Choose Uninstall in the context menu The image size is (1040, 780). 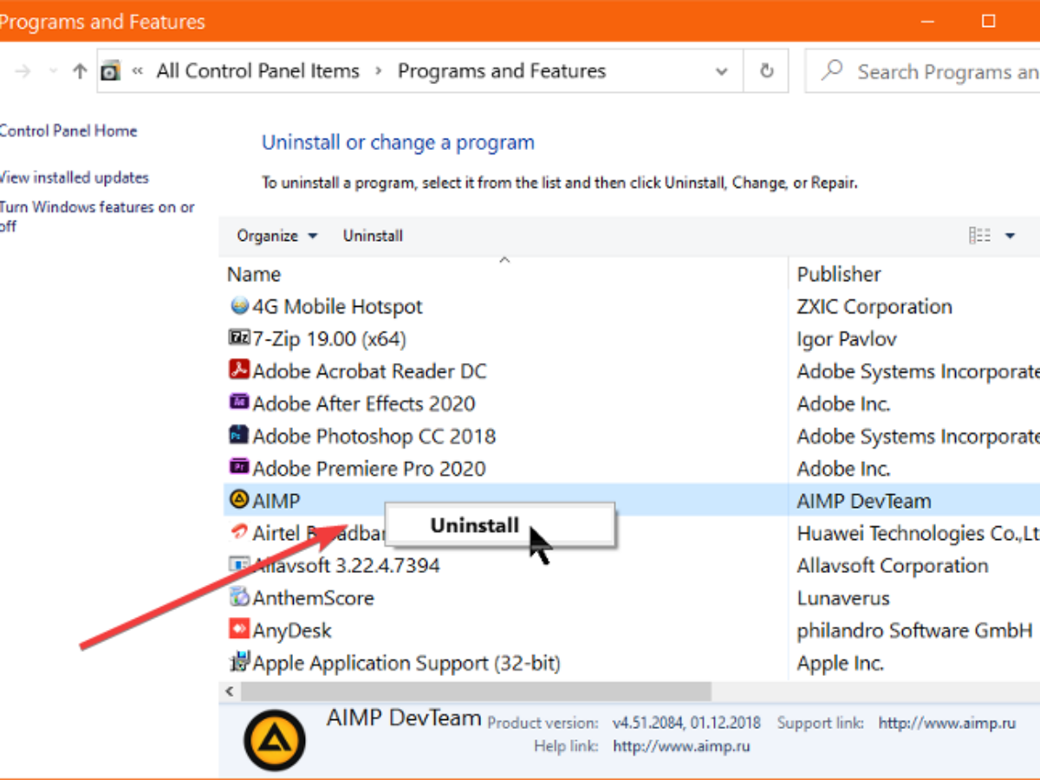(500, 525)
